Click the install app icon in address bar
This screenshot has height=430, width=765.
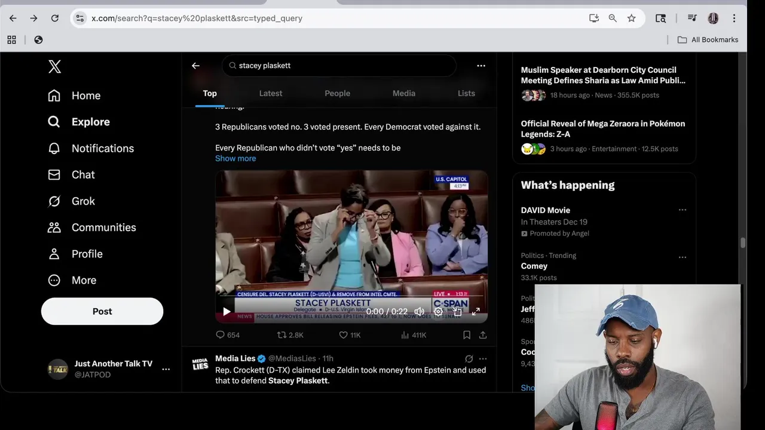(594, 19)
